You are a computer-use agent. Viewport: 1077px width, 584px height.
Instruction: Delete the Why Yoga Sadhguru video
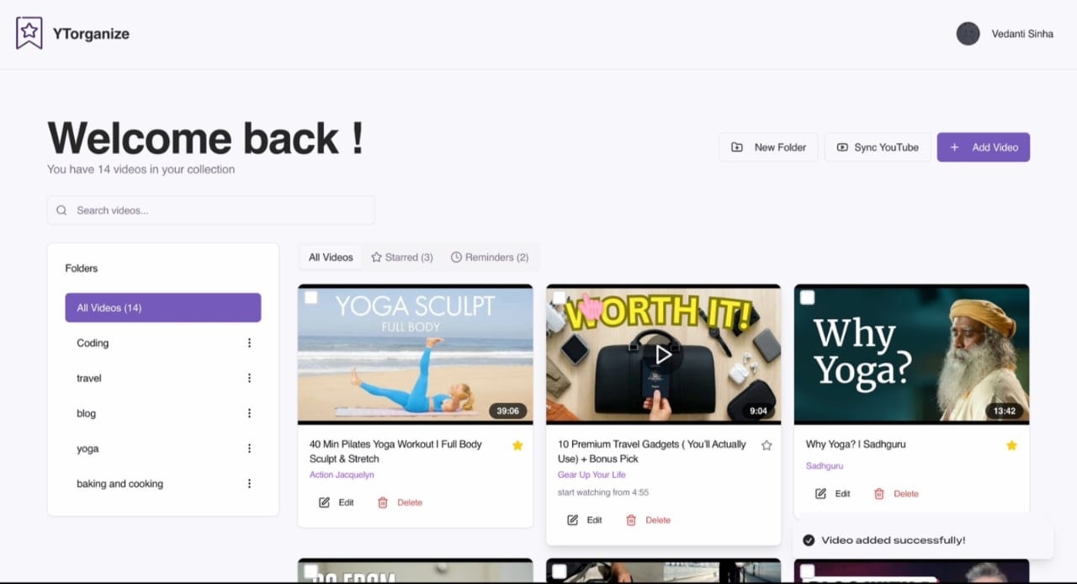click(x=896, y=494)
